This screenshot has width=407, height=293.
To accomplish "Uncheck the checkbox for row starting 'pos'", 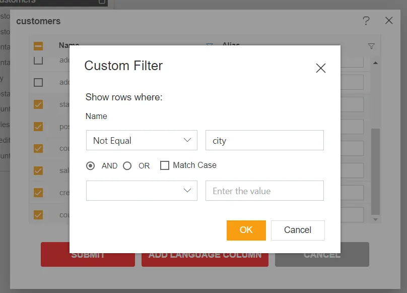I will click(38, 126).
